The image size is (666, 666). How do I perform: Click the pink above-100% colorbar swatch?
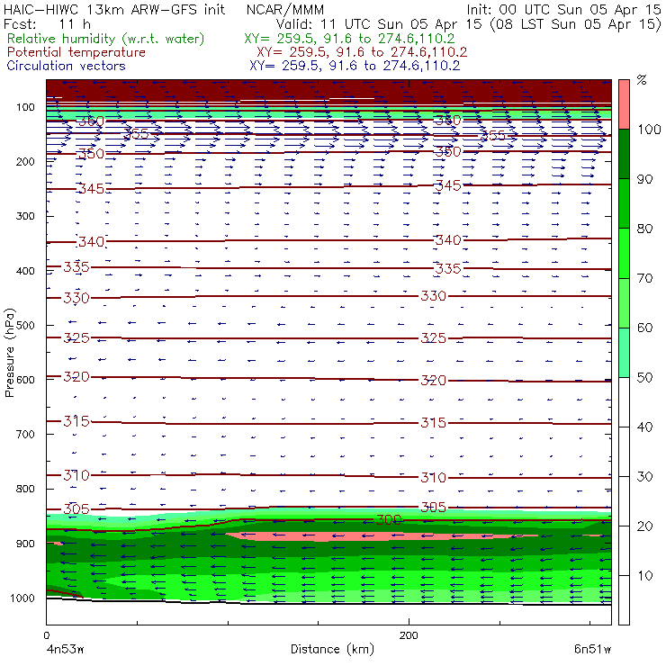click(x=624, y=104)
